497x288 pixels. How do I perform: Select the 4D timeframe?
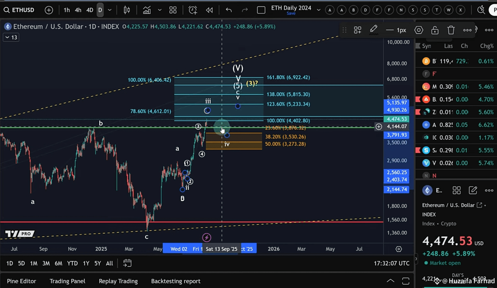coord(90,10)
